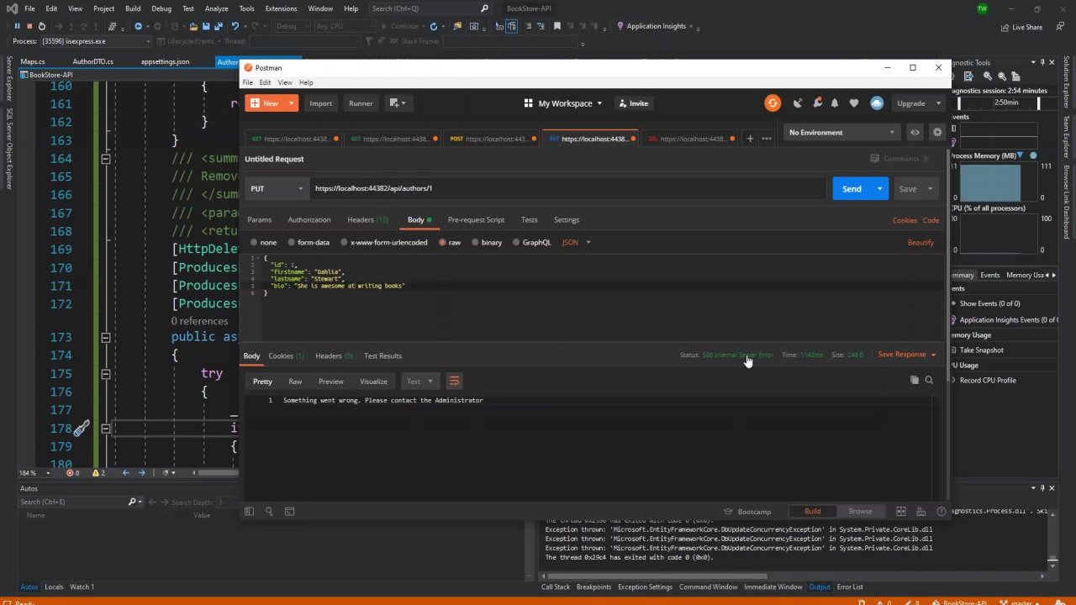
Task: Open Postman console icon in status bar
Action: coord(289,511)
